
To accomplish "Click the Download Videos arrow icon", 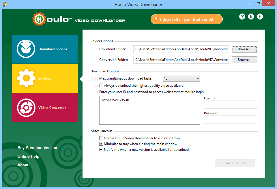I will (26, 49).
